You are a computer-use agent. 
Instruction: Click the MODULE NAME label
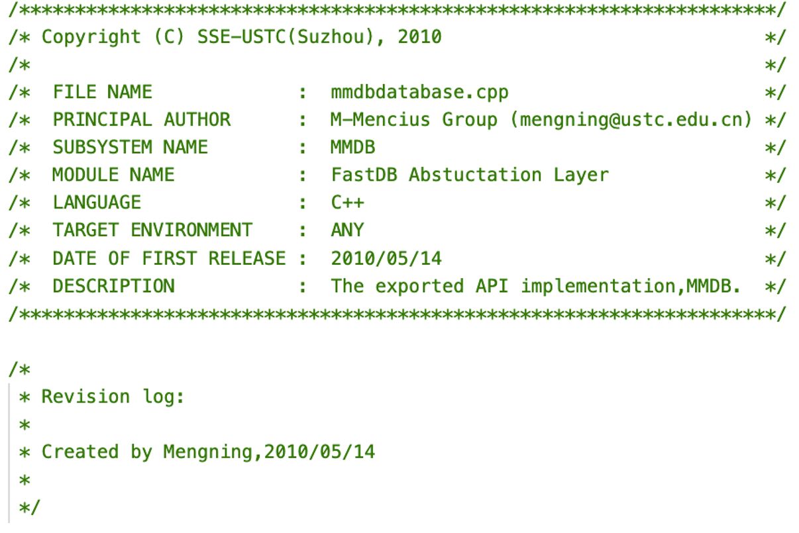[113, 175]
